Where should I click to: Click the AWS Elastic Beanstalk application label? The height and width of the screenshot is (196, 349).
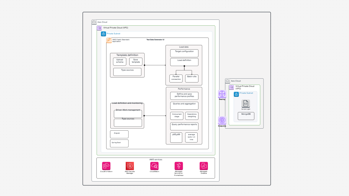[x=121, y=41]
